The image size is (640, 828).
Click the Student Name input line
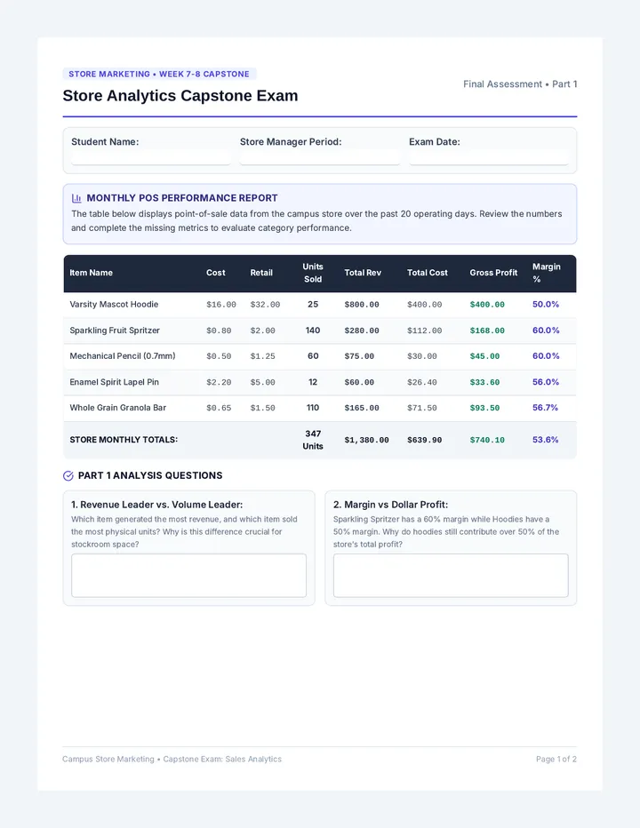[150, 158]
